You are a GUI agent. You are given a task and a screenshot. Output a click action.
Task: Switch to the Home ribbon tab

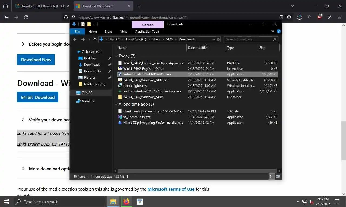tap(93, 32)
